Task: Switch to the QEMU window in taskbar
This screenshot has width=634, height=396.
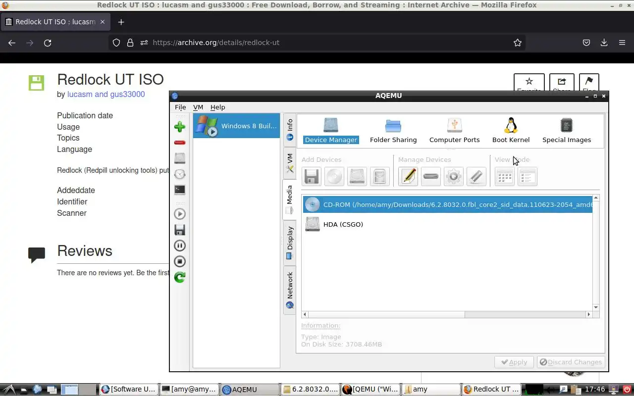Action: [x=370, y=389]
